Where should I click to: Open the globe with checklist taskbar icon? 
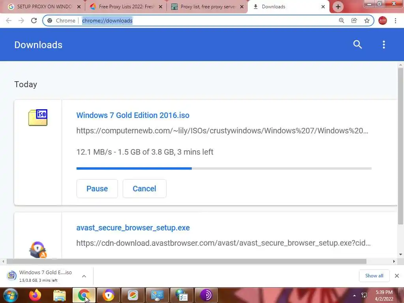182,295
